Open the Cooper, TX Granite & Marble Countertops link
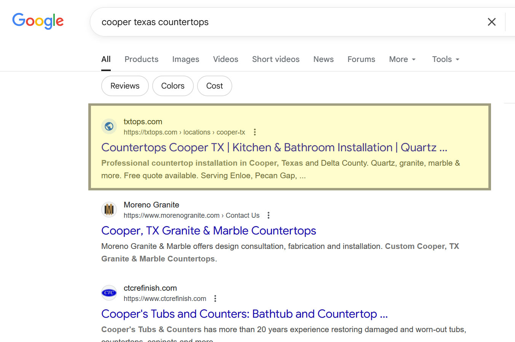This screenshot has height=342, width=515. (209, 231)
